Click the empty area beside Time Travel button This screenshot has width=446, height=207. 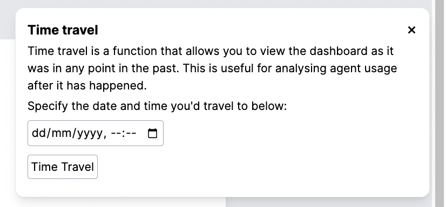pos(256,167)
